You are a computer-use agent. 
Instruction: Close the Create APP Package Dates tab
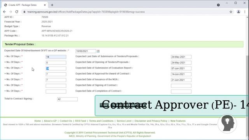[45, 5]
